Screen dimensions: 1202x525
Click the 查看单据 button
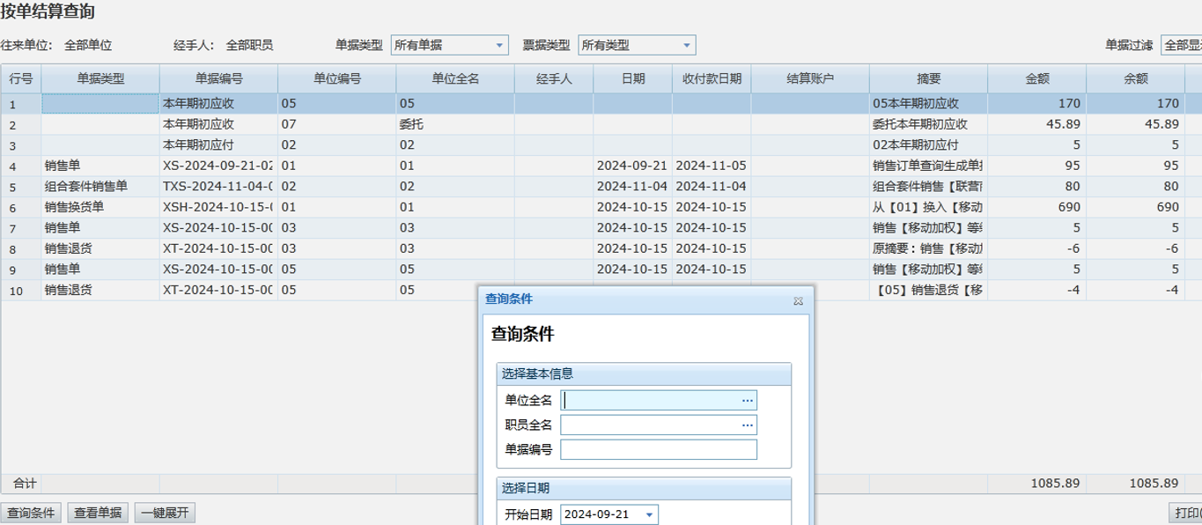tap(99, 514)
